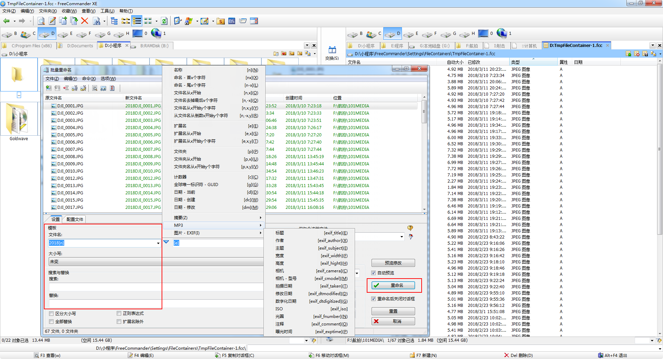This screenshot has width=663, height=359.
Task: Select drive G in the right drive bar
Action: pyautogui.click(x=449, y=34)
